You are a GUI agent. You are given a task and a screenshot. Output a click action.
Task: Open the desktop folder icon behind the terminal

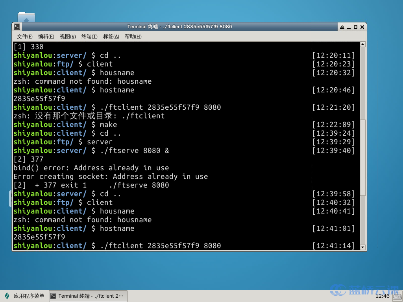click(26, 18)
